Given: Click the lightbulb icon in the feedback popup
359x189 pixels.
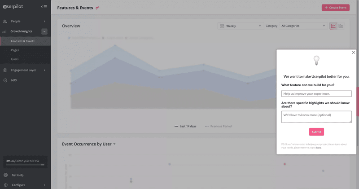Looking at the screenshot, I should [x=316, y=60].
